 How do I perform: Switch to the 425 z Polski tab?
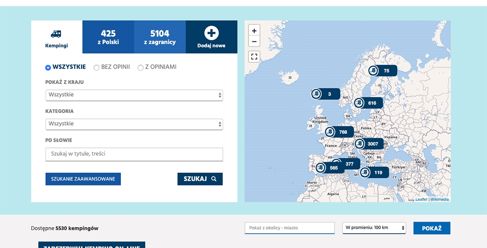coord(108,37)
